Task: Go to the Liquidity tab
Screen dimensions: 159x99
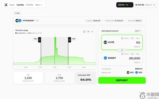Action: coord(20,5)
